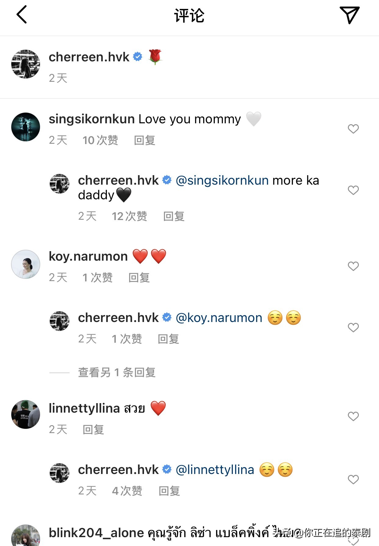Open the @singsikornkun mention link
Image resolution: width=379 pixels, height=546 pixels.
tap(222, 180)
